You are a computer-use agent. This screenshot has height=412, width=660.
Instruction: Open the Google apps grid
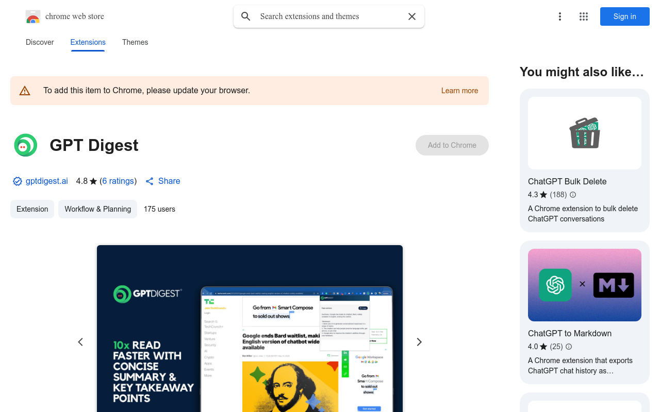(584, 16)
